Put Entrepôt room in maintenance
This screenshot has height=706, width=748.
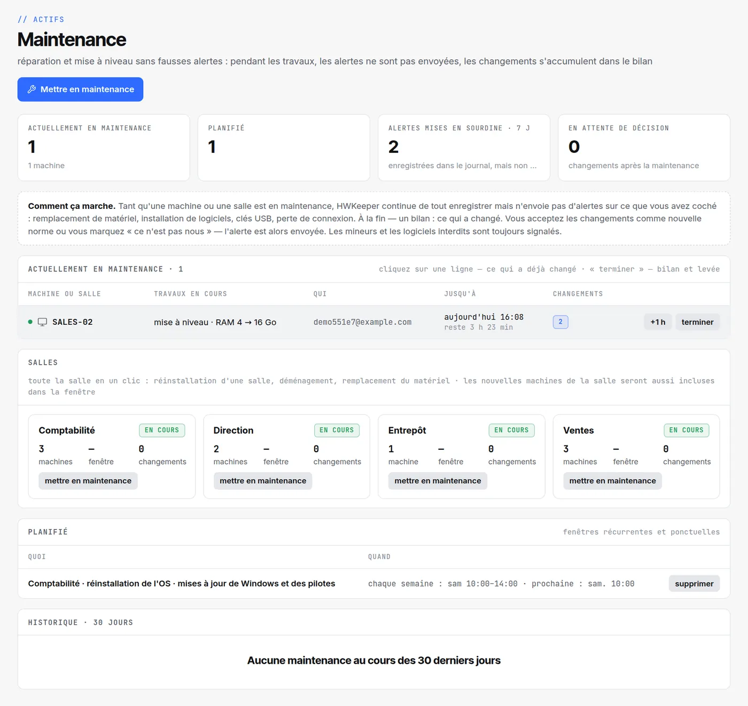pos(438,481)
